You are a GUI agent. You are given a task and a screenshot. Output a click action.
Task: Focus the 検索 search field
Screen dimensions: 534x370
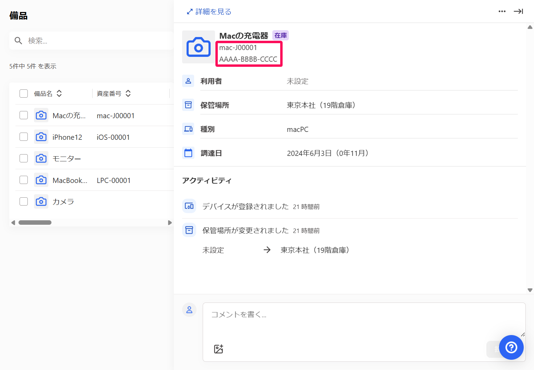pos(91,41)
